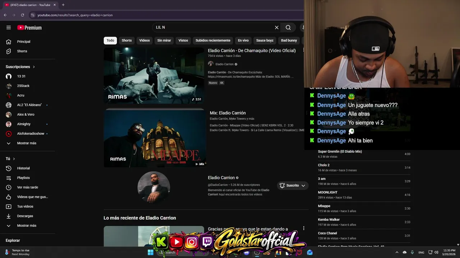The height and width of the screenshot is (258, 460).
Task: Open taskbar clock showing 11:35 PM
Action: [x=449, y=252]
